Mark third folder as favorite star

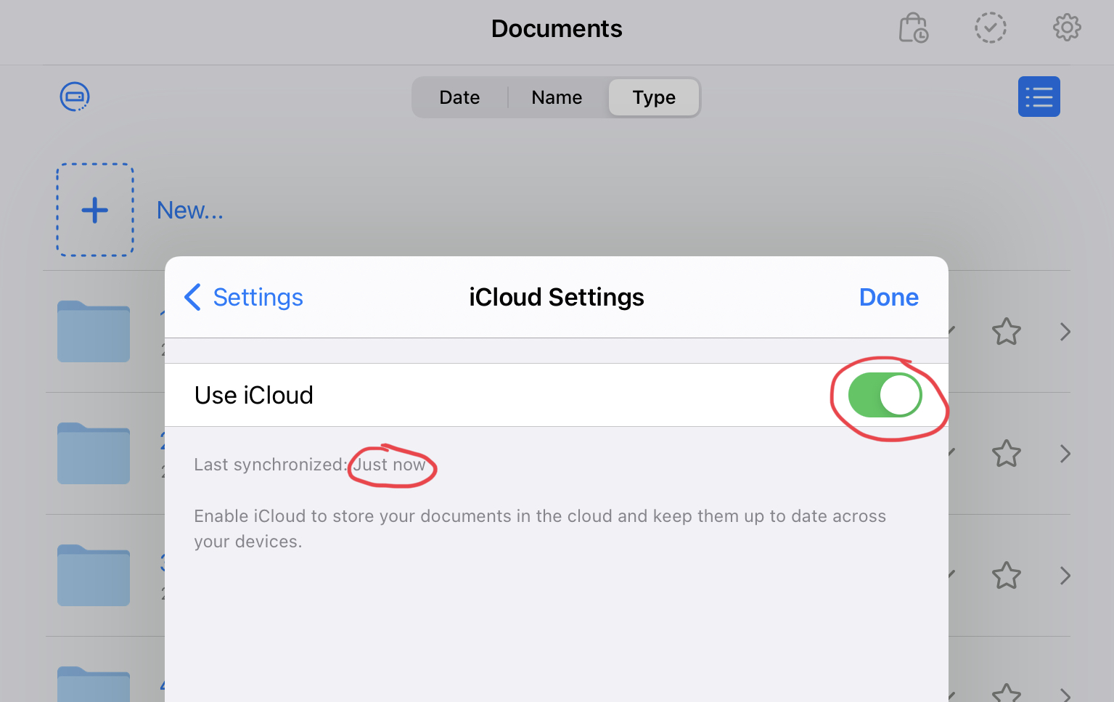click(x=1006, y=576)
